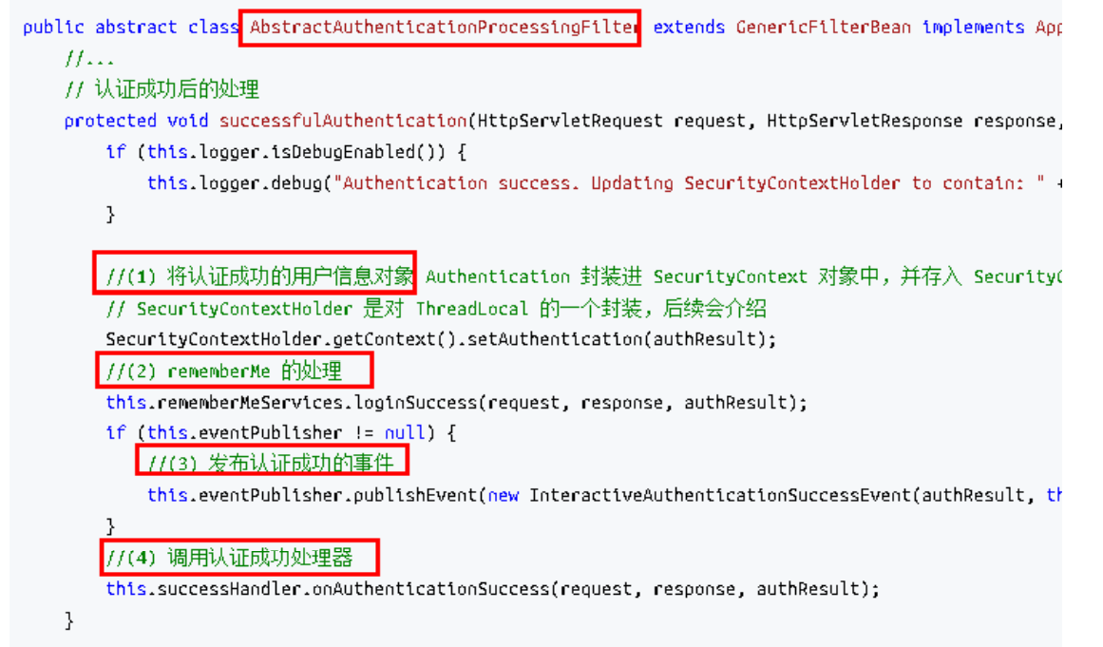Viewport: 1103px width, 647px height.
Task: Click the publishEvent statement line
Action: [x=603, y=495]
